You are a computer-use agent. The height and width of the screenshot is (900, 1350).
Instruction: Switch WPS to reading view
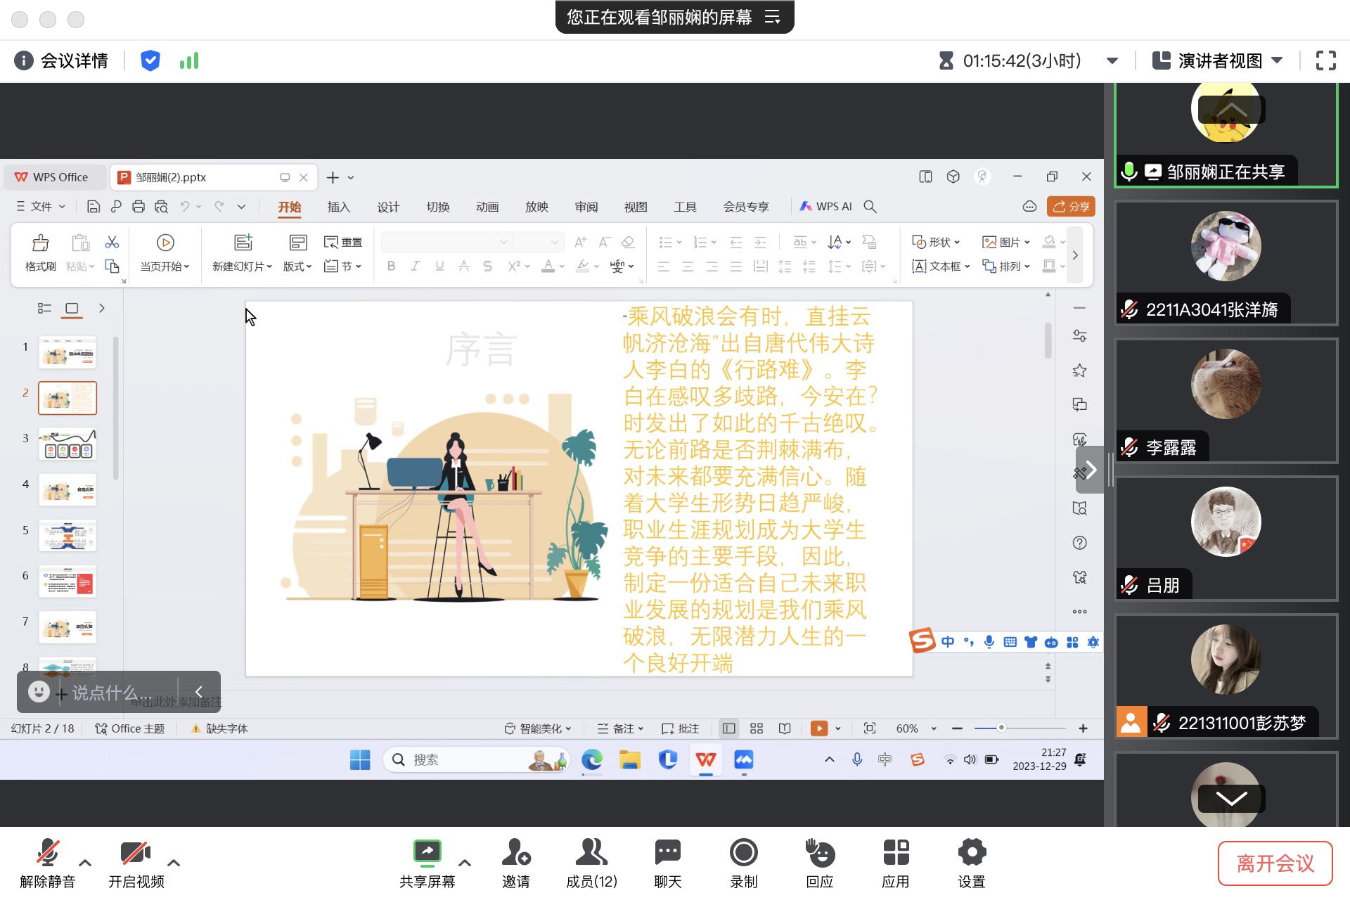(785, 728)
